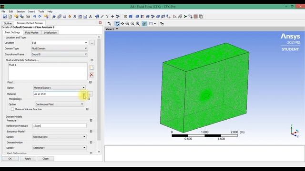Collapse the Fluid and Particle Definitions section
This screenshot has height=171, width=305.
pyautogui.click(x=92, y=60)
